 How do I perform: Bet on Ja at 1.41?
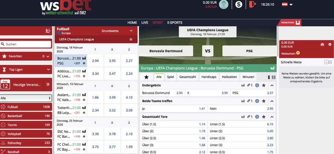pyautogui.click(x=174, y=109)
